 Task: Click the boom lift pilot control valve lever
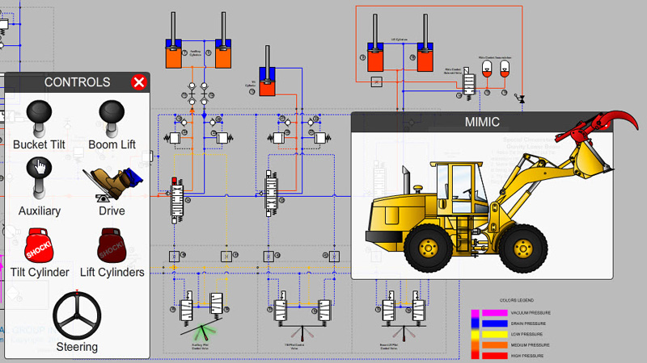point(404,333)
